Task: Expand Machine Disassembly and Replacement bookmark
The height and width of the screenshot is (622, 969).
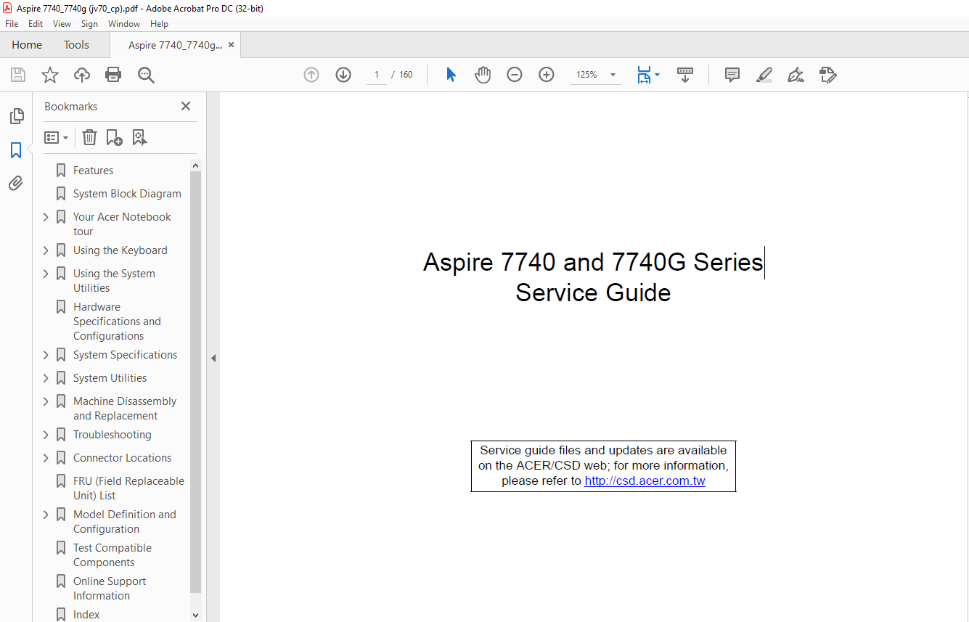Action: pyautogui.click(x=46, y=401)
